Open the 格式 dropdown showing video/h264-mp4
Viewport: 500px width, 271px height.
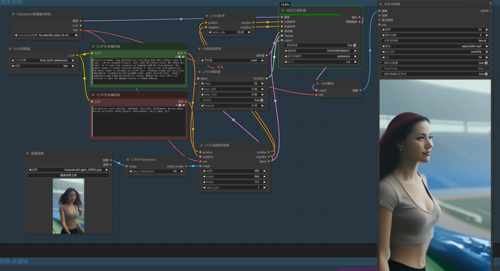(x=435, y=47)
